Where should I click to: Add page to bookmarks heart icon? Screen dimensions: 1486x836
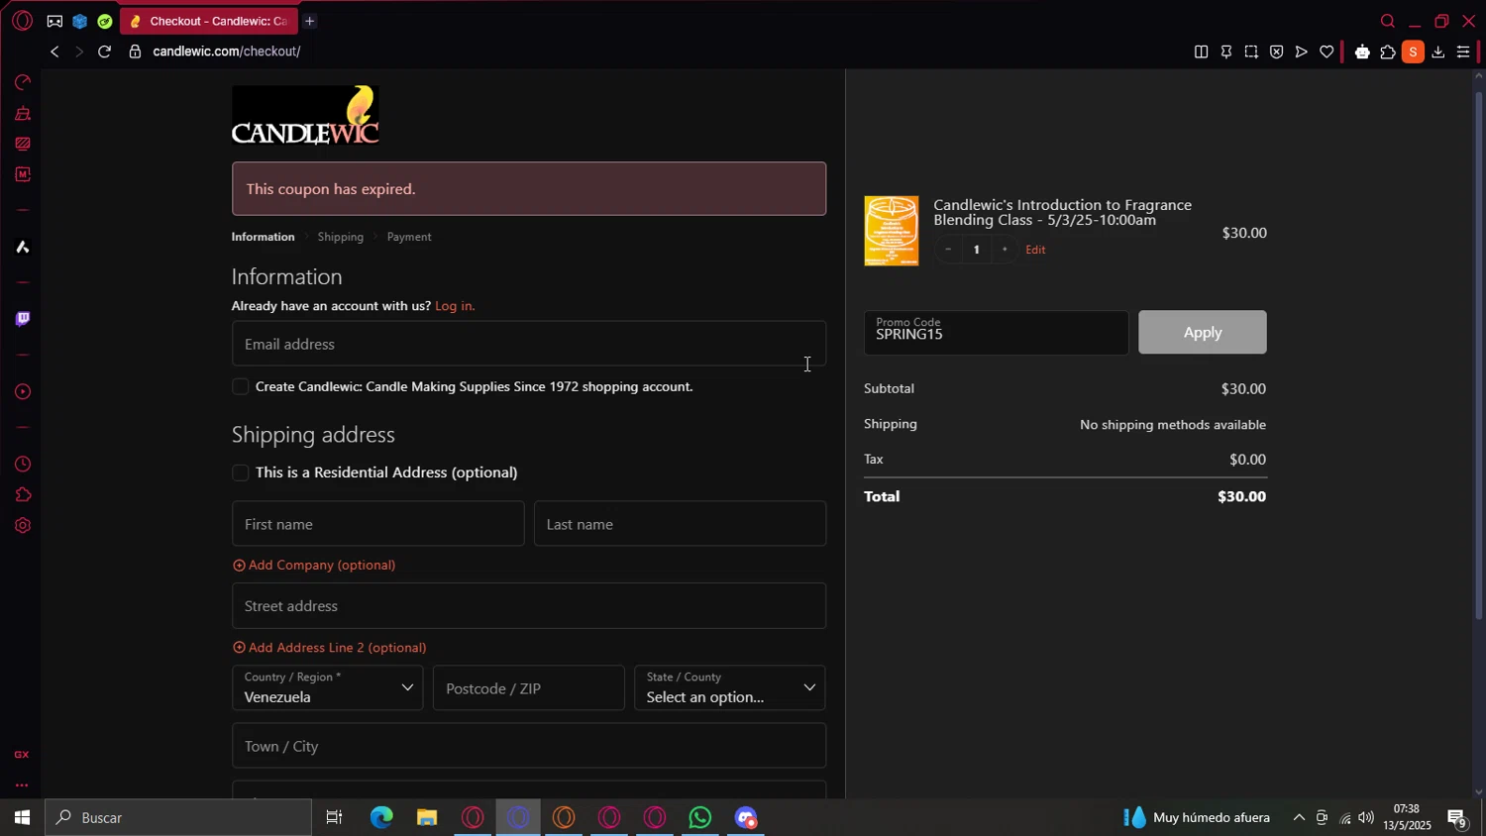click(x=1327, y=52)
